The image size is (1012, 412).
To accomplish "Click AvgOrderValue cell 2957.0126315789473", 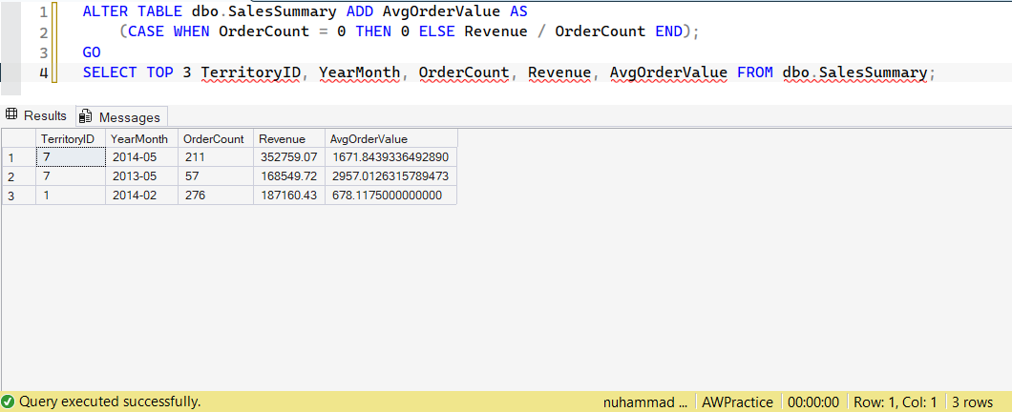I will point(391,176).
